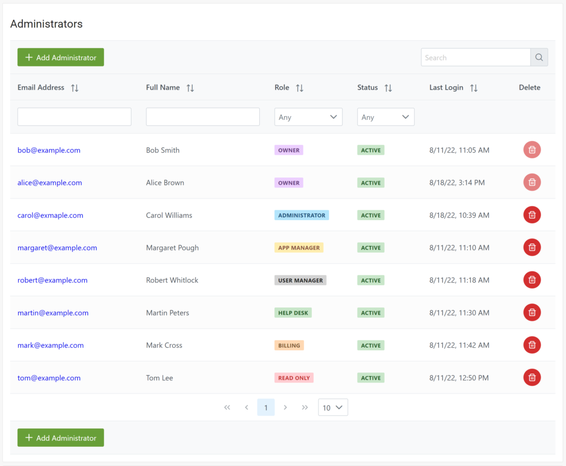Open the Status filter dropdown
The image size is (566, 466).
[x=386, y=117]
